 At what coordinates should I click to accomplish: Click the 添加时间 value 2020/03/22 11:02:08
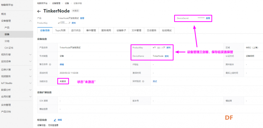(x=69, y=73)
